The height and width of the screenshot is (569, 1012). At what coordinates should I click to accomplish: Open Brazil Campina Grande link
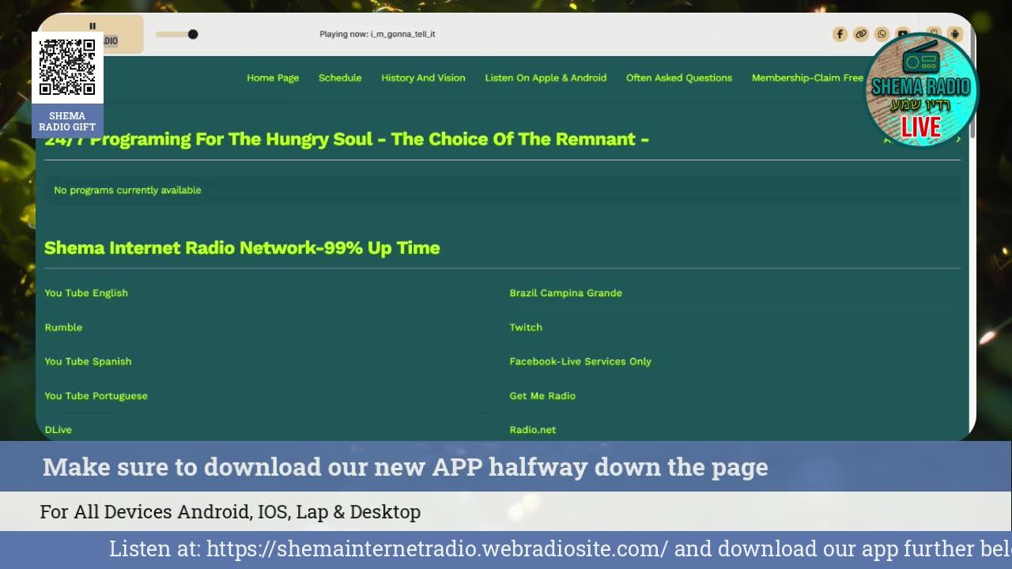pos(565,292)
